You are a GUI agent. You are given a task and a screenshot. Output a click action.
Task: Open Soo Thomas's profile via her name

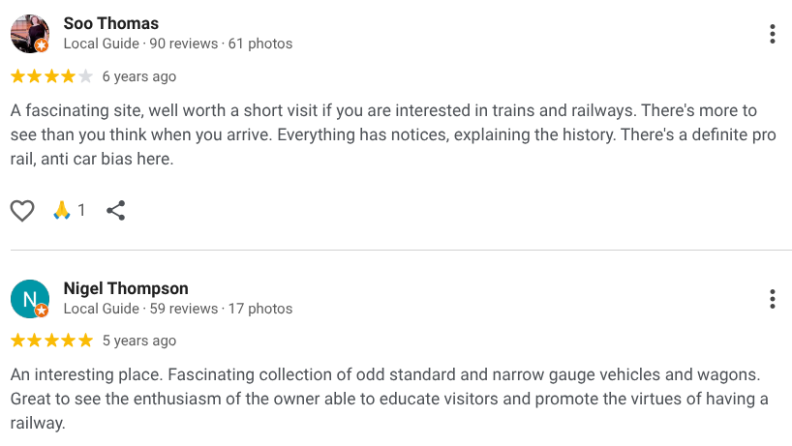tap(110, 23)
